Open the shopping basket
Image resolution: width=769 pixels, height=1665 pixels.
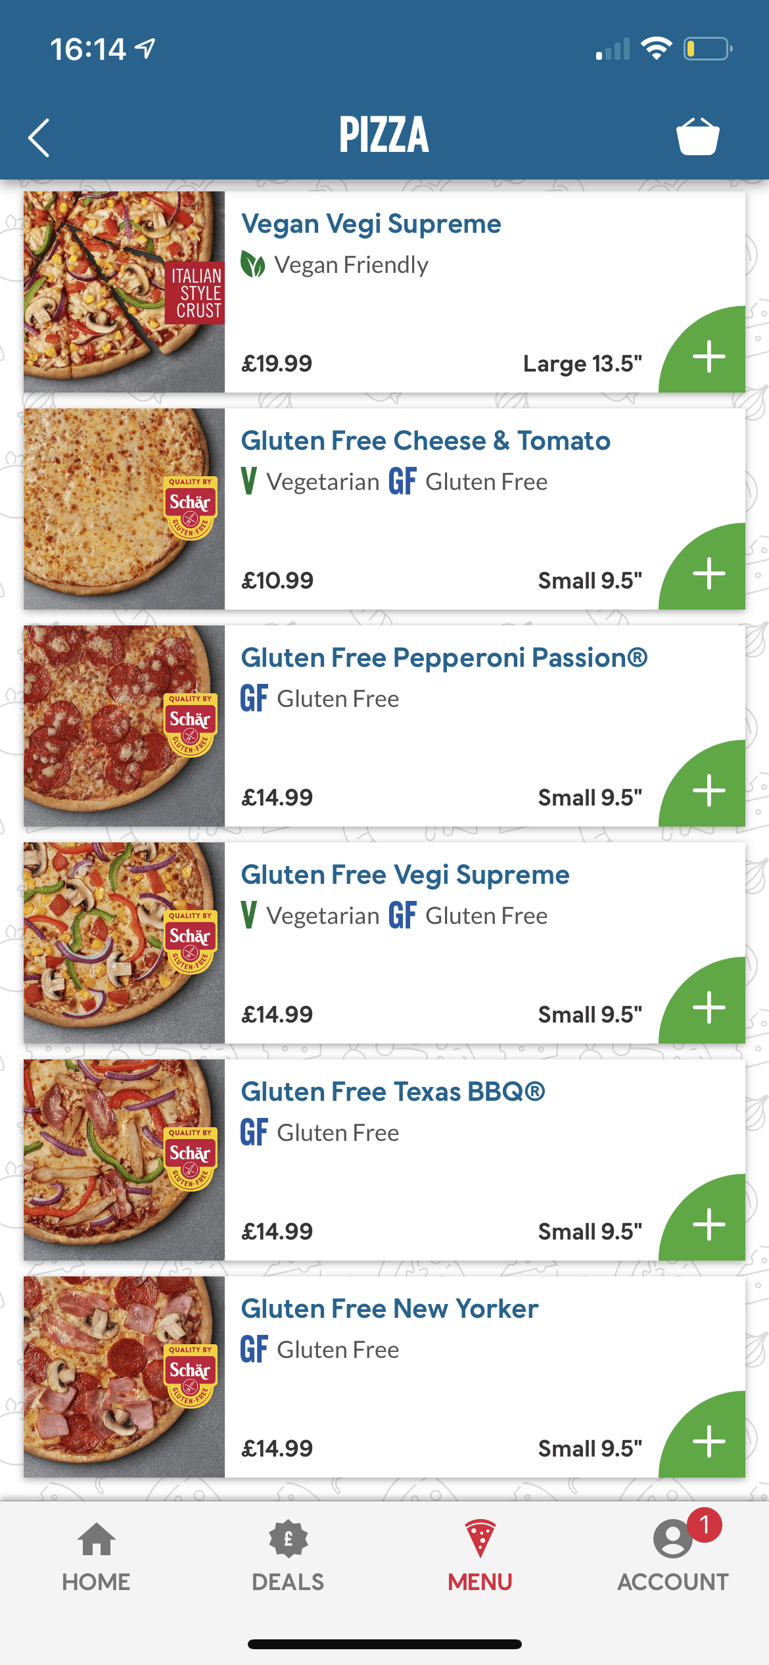pyautogui.click(x=697, y=137)
